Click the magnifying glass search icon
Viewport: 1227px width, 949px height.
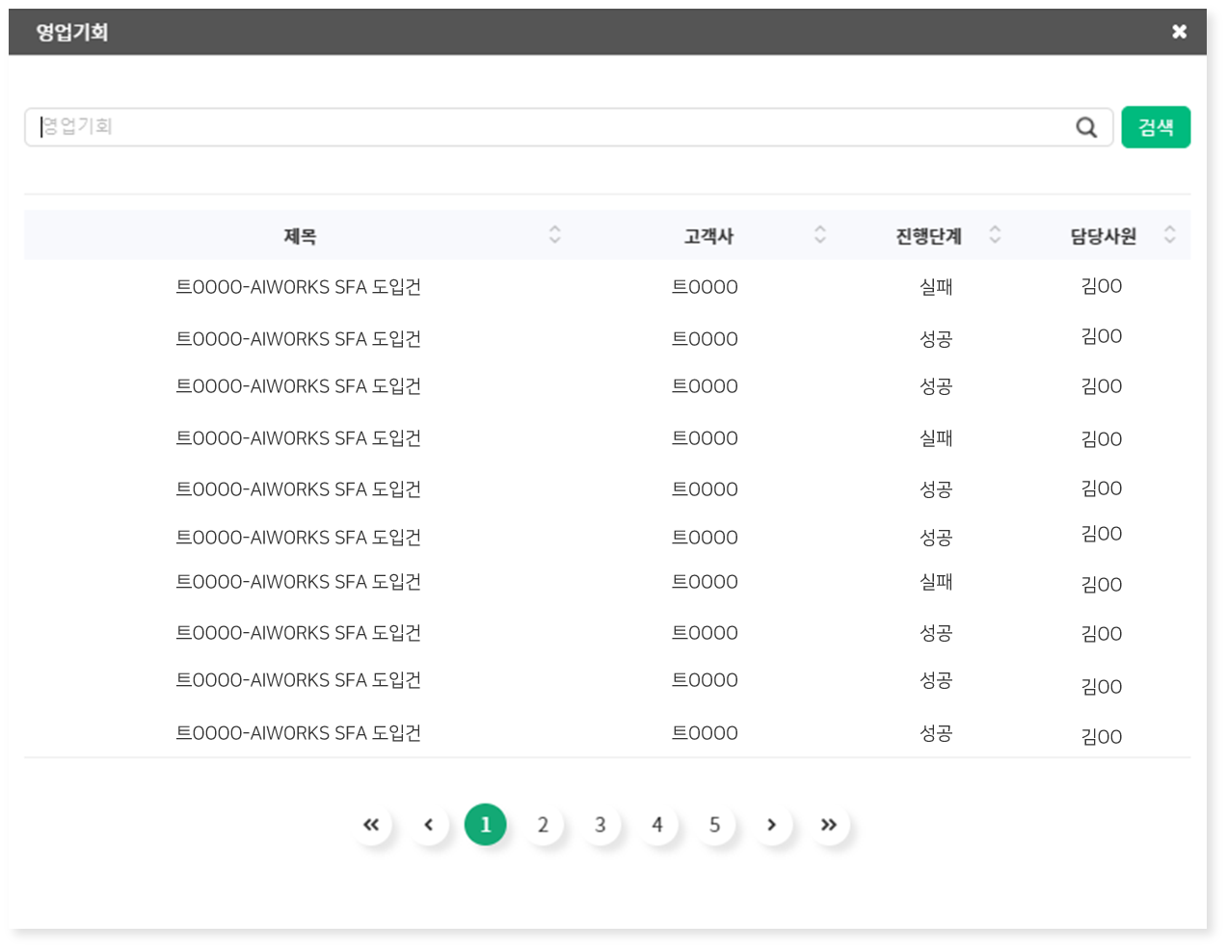[x=1086, y=127]
